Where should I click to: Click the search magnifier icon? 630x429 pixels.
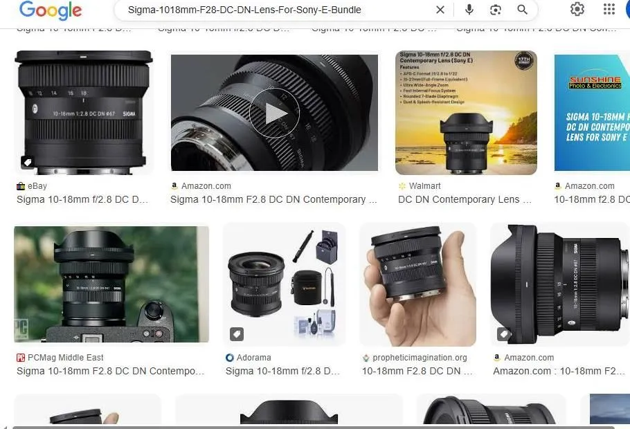[x=521, y=10]
